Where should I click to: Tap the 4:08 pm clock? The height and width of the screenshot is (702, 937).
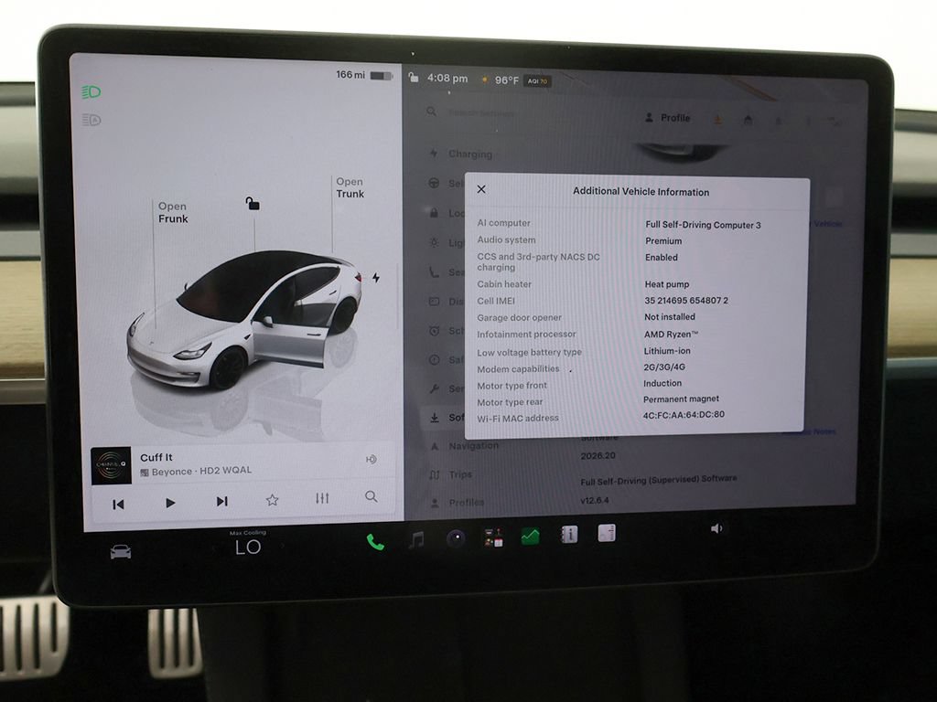coord(447,79)
